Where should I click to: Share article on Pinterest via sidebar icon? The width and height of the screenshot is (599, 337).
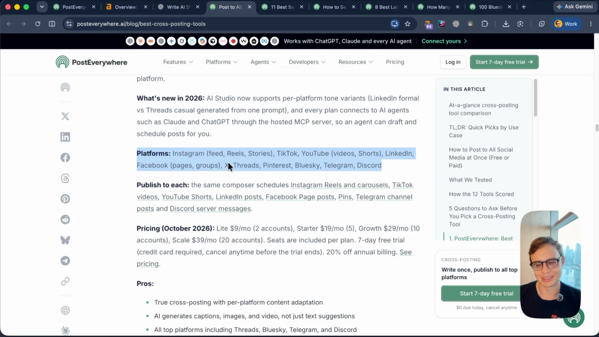[65, 199]
